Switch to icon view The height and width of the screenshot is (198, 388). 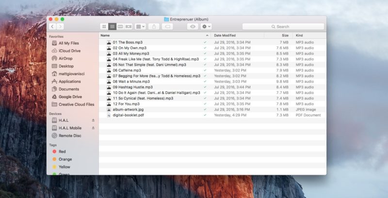pyautogui.click(x=104, y=27)
